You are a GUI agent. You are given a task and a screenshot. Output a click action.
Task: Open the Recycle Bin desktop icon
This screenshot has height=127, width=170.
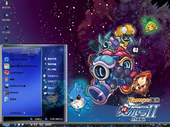point(6,41)
